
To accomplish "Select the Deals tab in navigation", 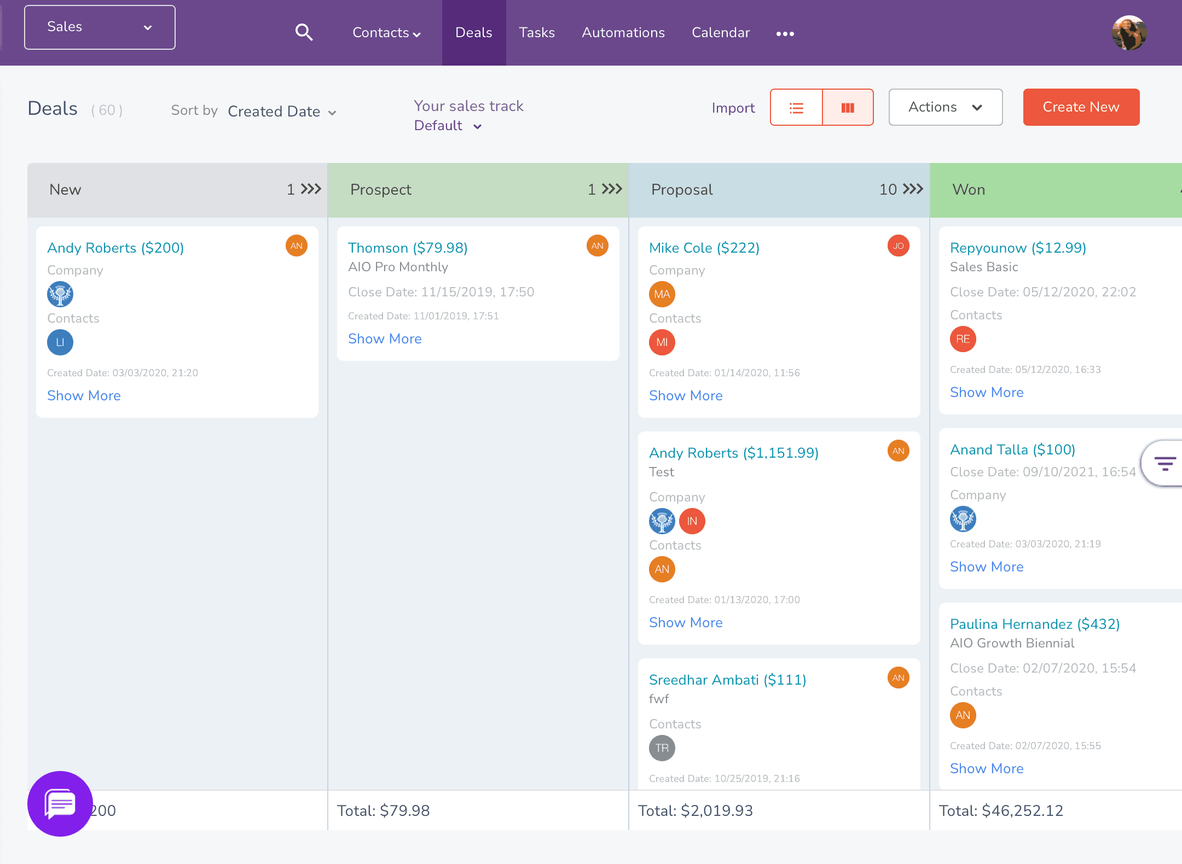I will (473, 32).
